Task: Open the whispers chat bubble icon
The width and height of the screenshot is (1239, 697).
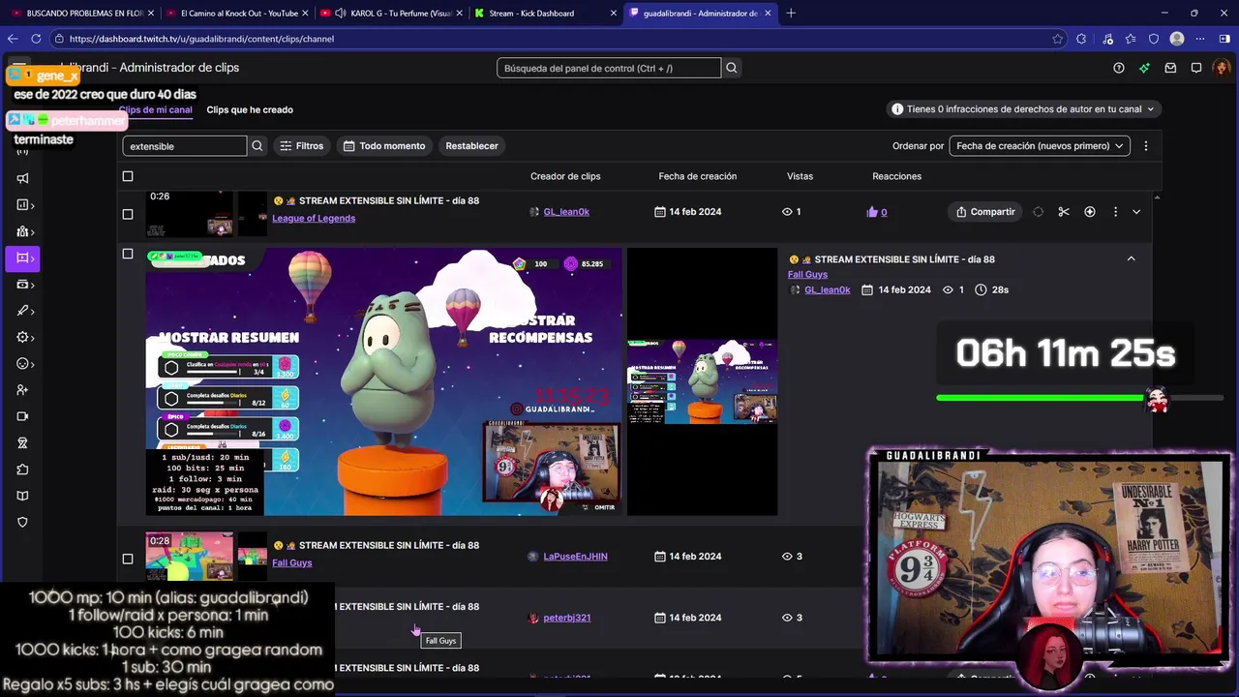Action: 1196,68
